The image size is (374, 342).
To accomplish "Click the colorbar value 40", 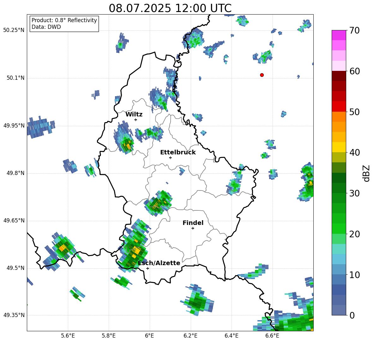I will point(354,152).
